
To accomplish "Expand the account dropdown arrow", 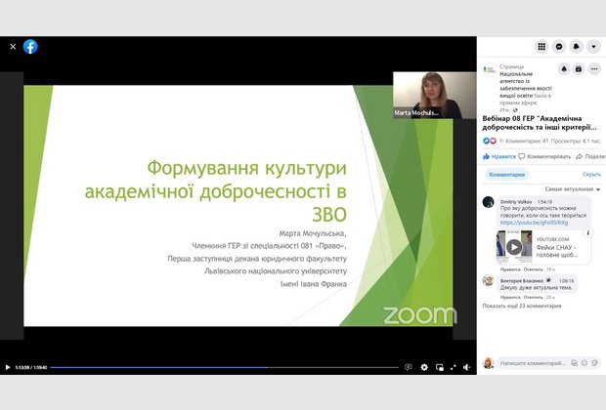I will click(x=593, y=46).
